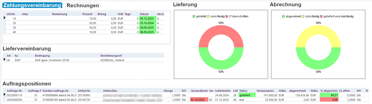Click the green 'geliefert' status cell

[247, 95]
